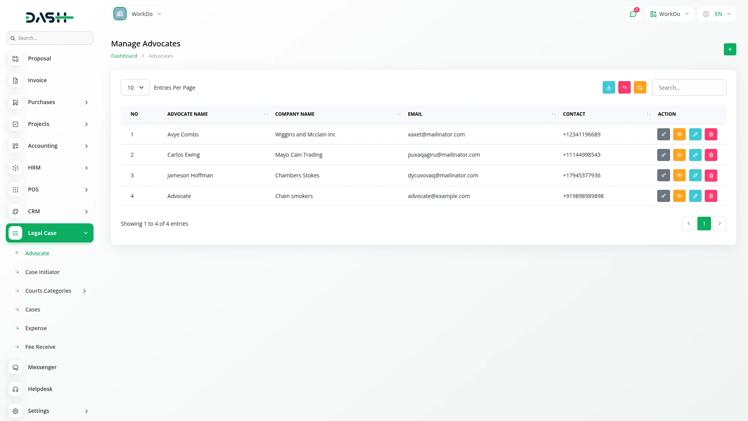The height and width of the screenshot is (421, 748).
Task: Go to pagination page 1
Action: coord(704,223)
